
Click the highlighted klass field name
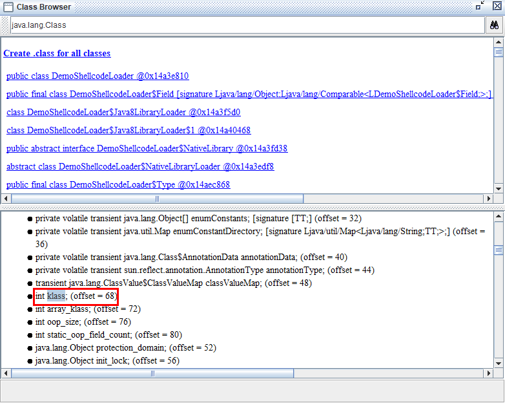pyautogui.click(x=56, y=296)
